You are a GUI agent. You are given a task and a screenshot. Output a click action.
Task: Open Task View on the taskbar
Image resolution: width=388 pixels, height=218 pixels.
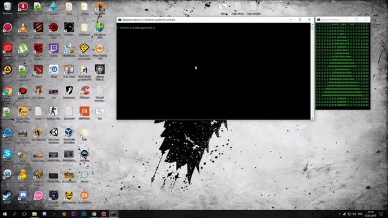(24, 214)
